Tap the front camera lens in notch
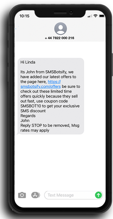This screenshot has height=219, width=113. pos(71,13)
